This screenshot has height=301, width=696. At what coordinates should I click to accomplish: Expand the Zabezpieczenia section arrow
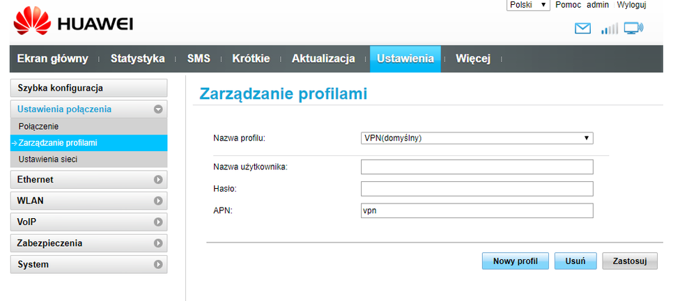(x=159, y=243)
